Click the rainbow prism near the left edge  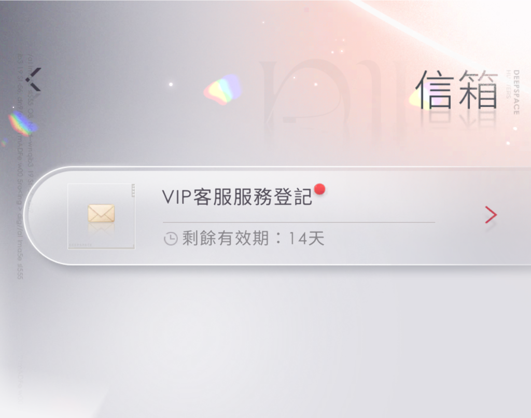coord(21,123)
